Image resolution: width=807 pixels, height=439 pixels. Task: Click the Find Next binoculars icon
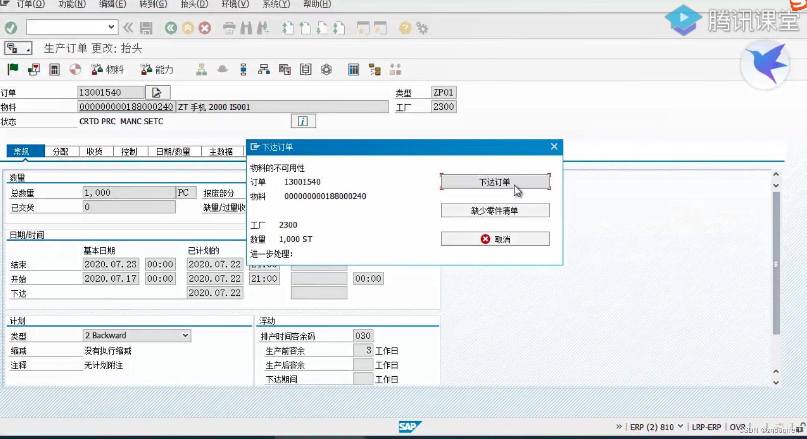pos(263,28)
